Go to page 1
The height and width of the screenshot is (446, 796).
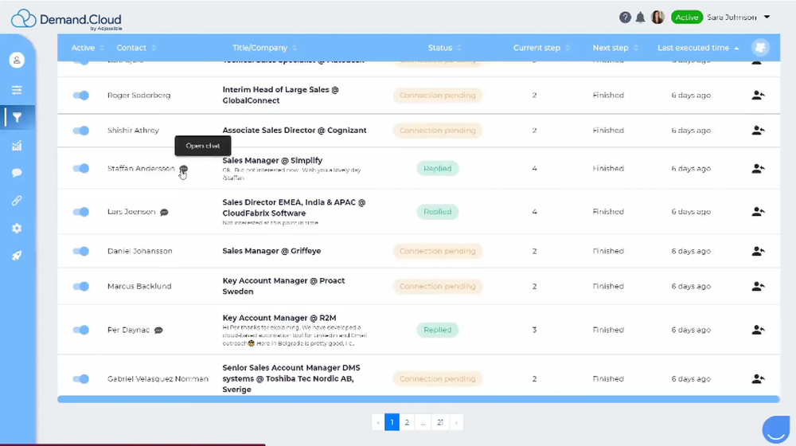coord(392,422)
